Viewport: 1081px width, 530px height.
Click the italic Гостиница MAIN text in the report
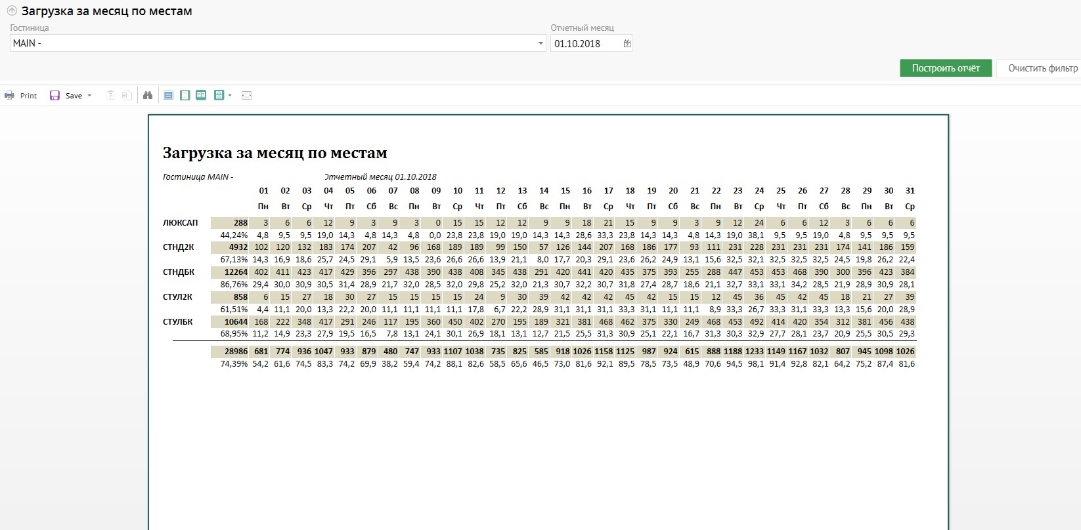point(198,177)
